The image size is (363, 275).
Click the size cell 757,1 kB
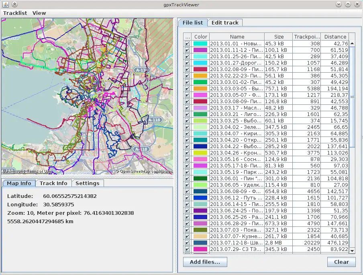[279, 88]
